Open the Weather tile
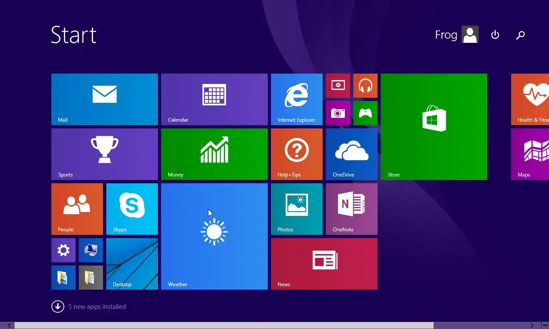549x329 pixels. (214, 236)
